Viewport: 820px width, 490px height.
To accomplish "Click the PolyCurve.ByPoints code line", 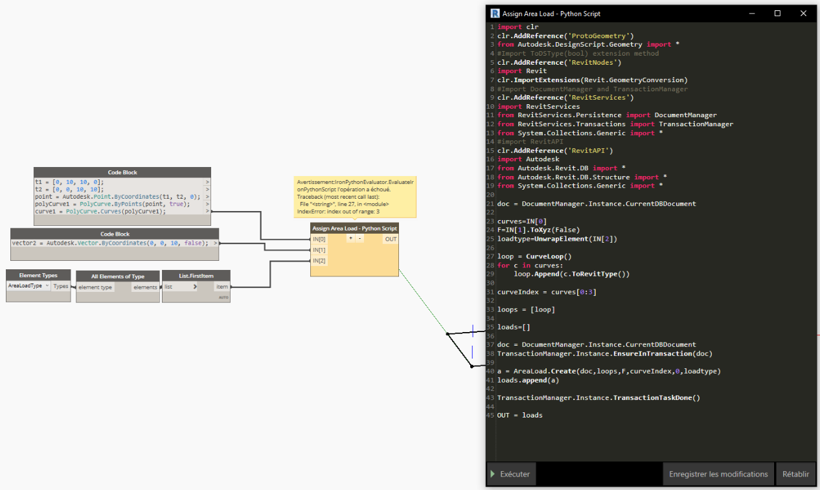I will [x=112, y=204].
